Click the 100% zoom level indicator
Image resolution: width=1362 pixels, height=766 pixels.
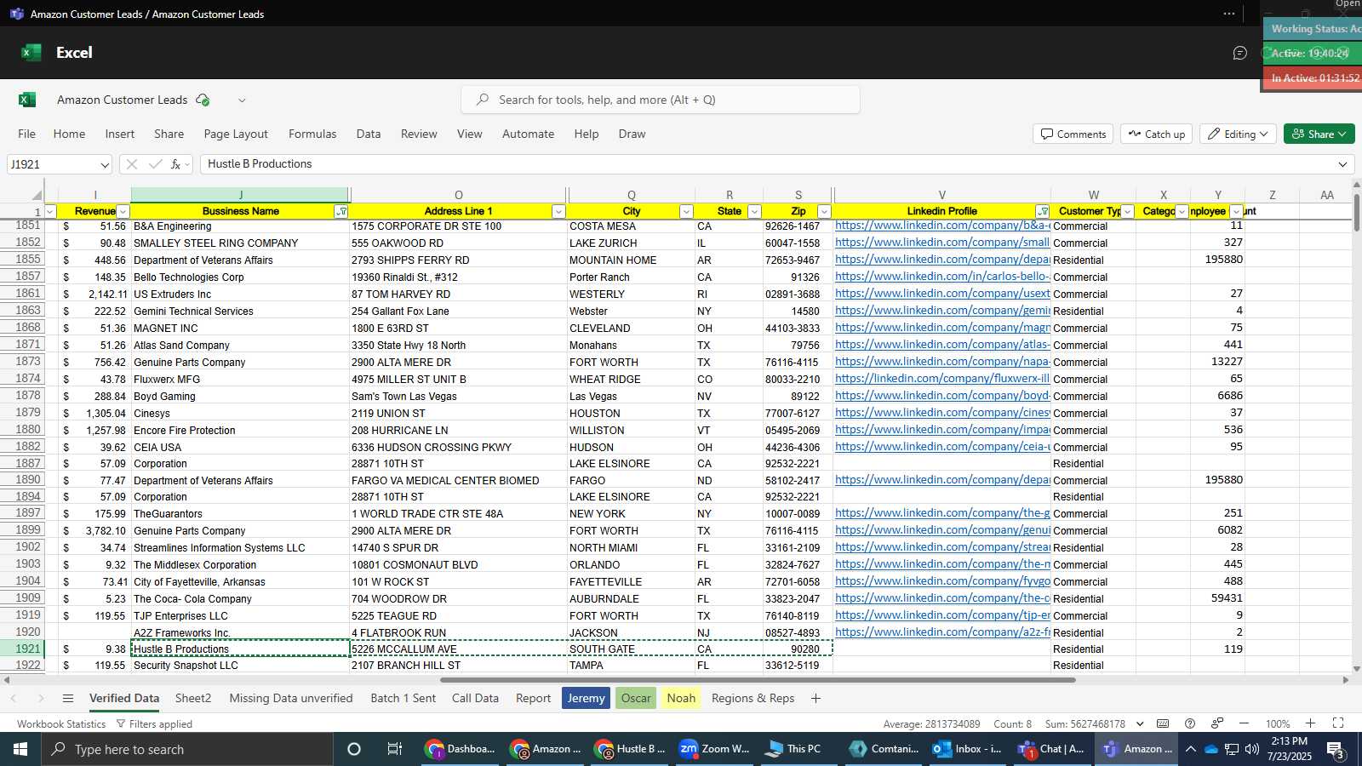click(1277, 724)
